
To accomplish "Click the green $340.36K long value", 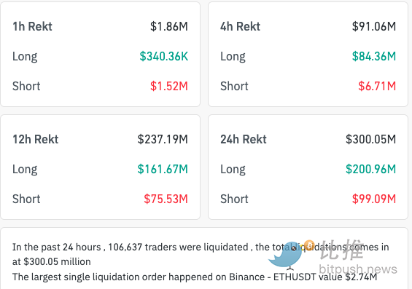I will click(x=163, y=56).
